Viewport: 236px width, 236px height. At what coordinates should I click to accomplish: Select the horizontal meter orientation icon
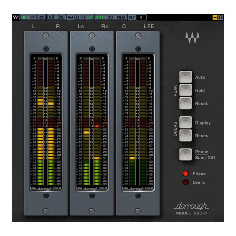[32, 18]
